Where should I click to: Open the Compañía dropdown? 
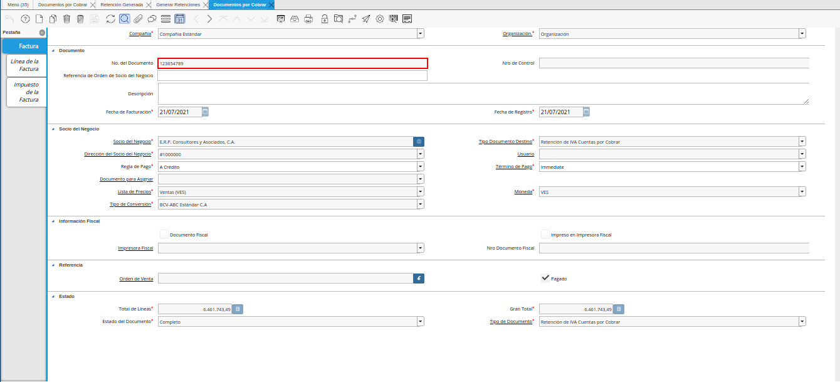click(420, 34)
